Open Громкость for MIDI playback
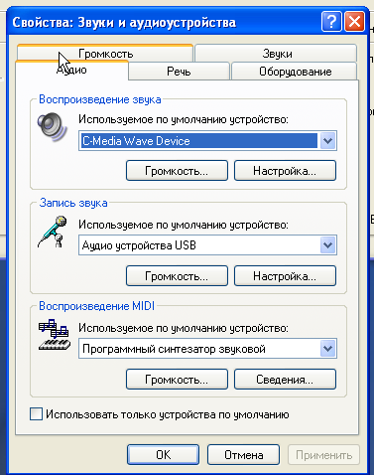This screenshot has width=374, height=475. pos(177,380)
